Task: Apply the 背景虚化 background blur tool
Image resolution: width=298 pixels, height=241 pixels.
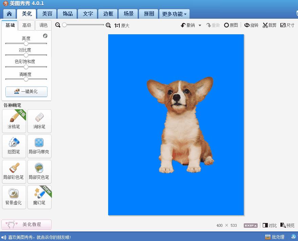Action: click(x=14, y=197)
